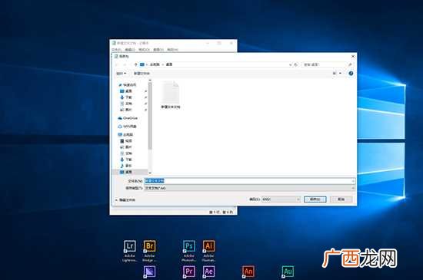Click This PC in the address breadcrumb
The image size is (423, 280).
[x=155, y=64]
